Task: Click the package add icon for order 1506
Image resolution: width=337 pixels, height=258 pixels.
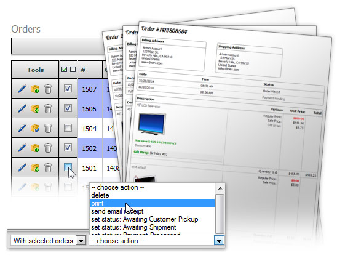Action: pos(35,108)
